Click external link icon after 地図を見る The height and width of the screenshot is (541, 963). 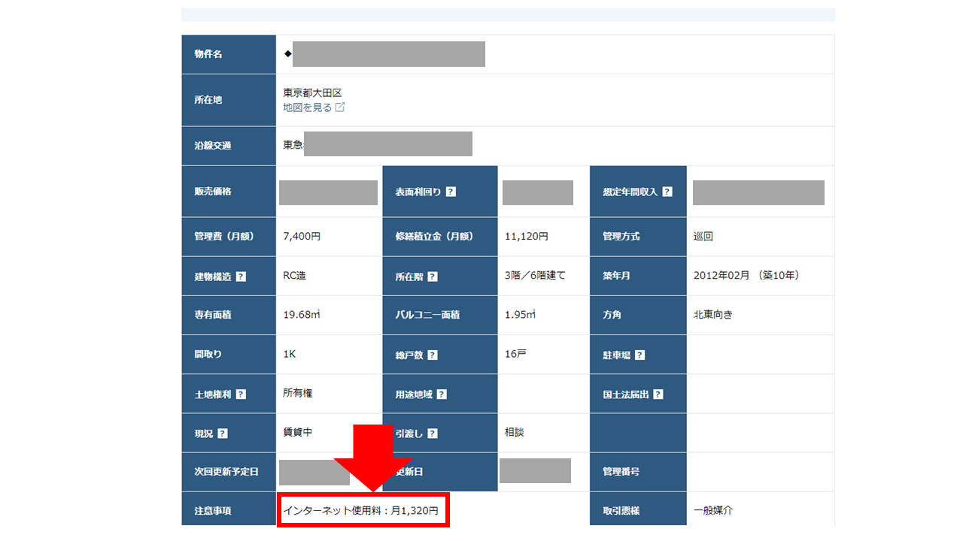click(340, 107)
